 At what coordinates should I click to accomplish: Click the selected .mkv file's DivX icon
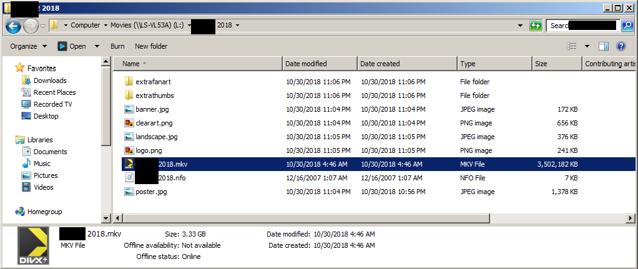point(129,164)
